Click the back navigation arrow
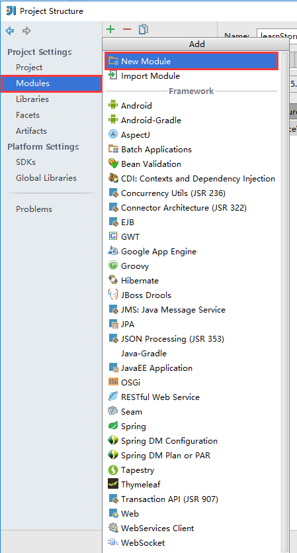 pos(10,30)
